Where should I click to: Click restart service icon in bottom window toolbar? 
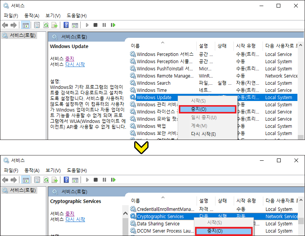click(113, 180)
